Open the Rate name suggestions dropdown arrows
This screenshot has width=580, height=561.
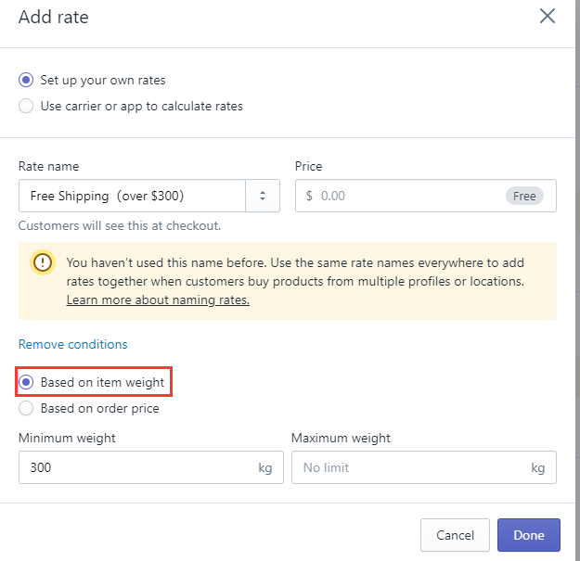click(263, 196)
